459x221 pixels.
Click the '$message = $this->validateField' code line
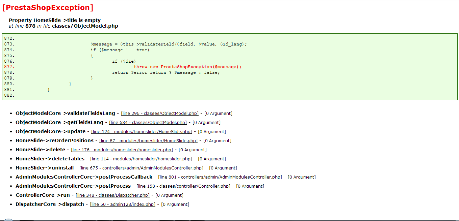point(169,44)
